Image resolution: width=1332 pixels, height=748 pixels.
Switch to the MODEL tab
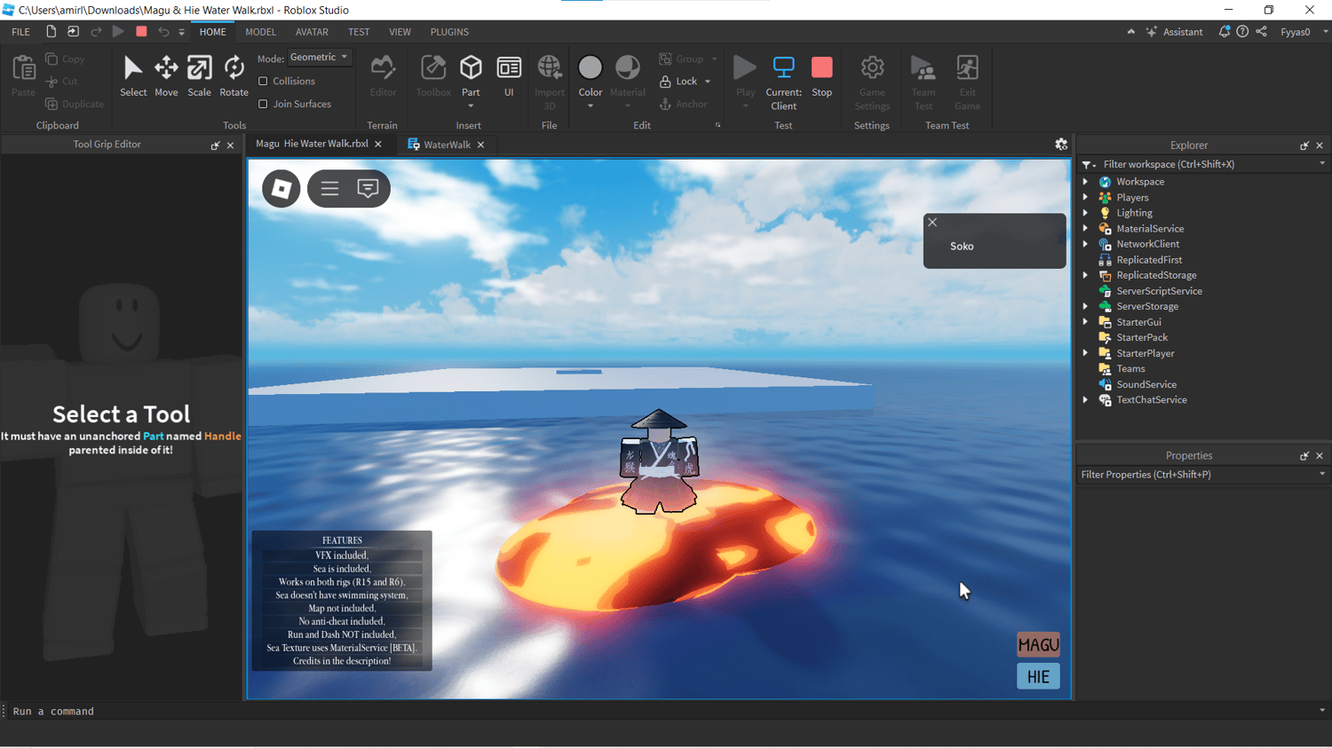pyautogui.click(x=260, y=32)
